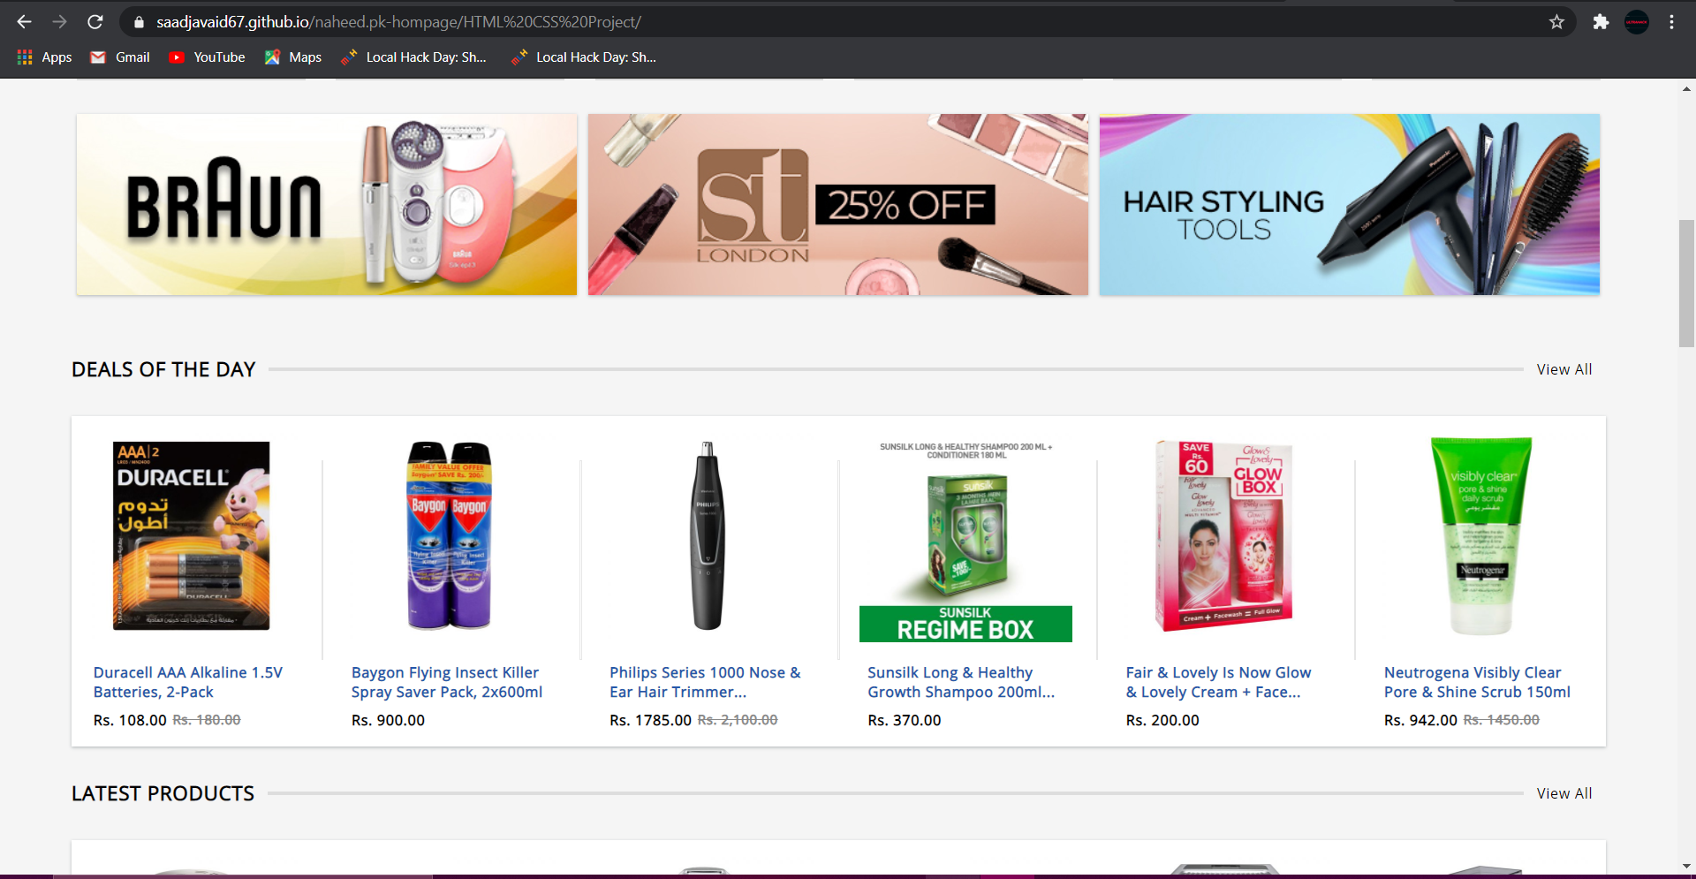Viewport: 1696px width, 879px height.
Task: Reload the current page
Action: 95,22
